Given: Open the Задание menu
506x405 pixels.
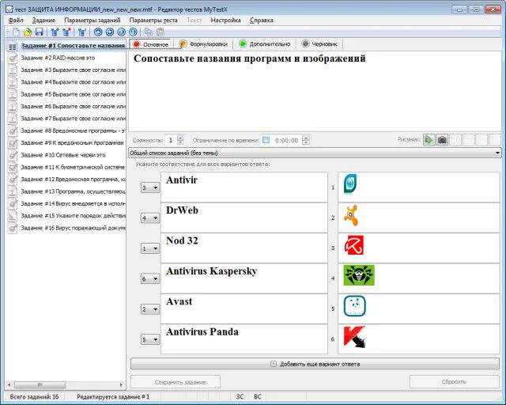Looking at the screenshot, I should [x=43, y=20].
